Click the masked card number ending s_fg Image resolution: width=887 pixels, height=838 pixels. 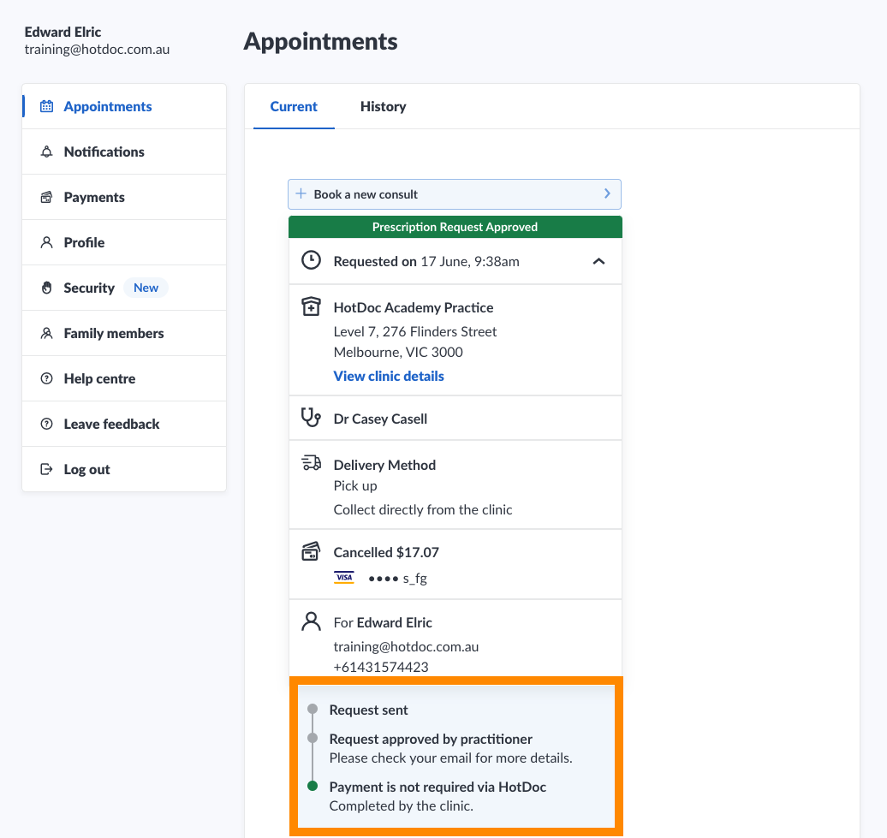[397, 579]
